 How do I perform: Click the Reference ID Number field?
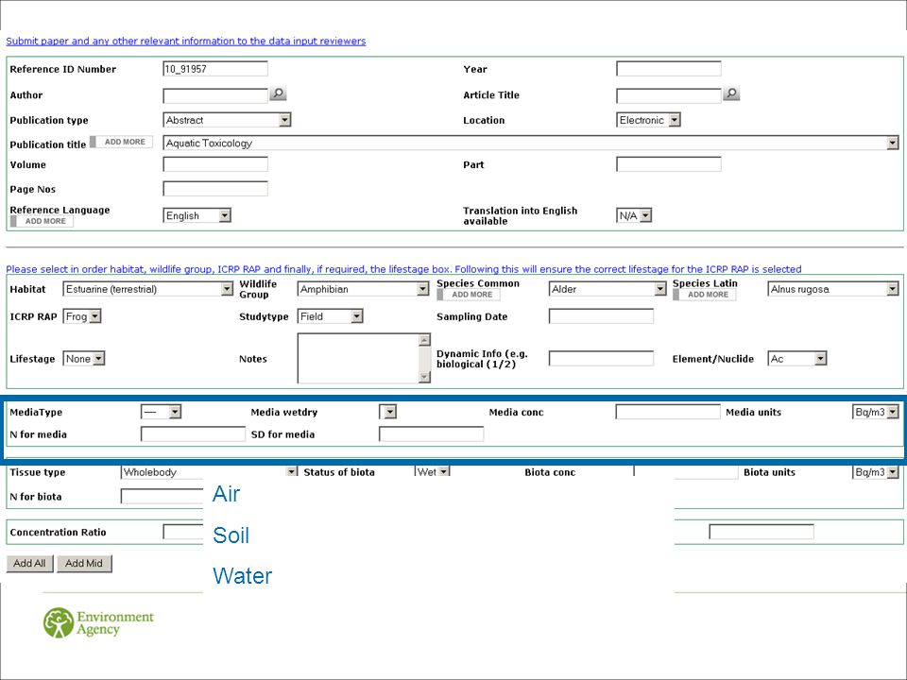coord(215,69)
